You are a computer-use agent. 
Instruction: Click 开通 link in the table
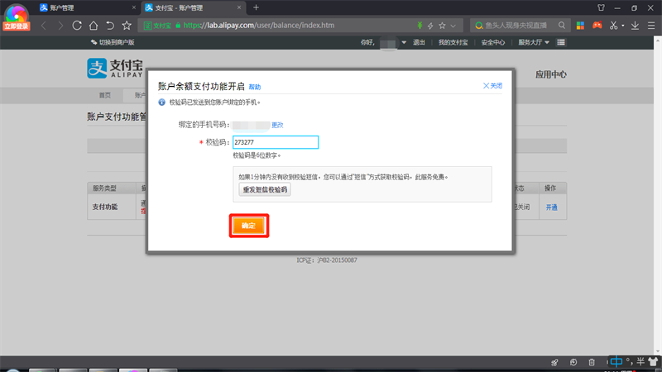point(551,207)
